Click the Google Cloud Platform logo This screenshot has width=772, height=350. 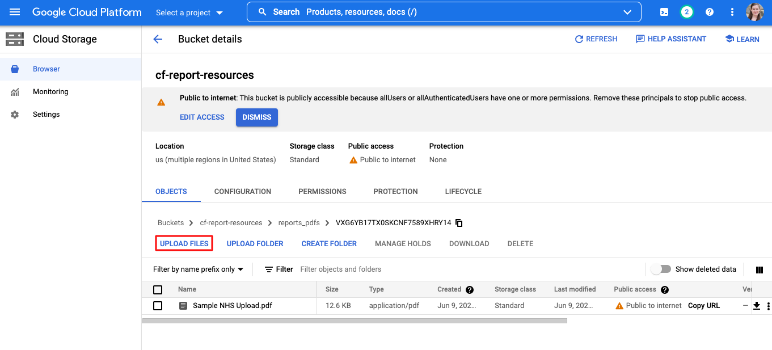pos(87,12)
